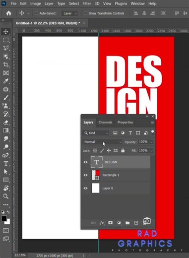Open the Plugins menu
Screen dimensions: 189x258
[121, 3]
